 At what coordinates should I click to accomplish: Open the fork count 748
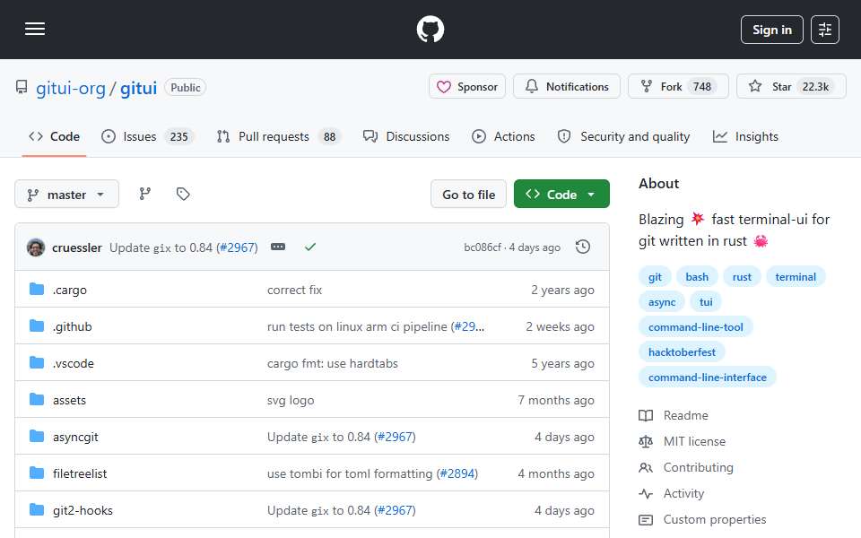click(x=701, y=87)
